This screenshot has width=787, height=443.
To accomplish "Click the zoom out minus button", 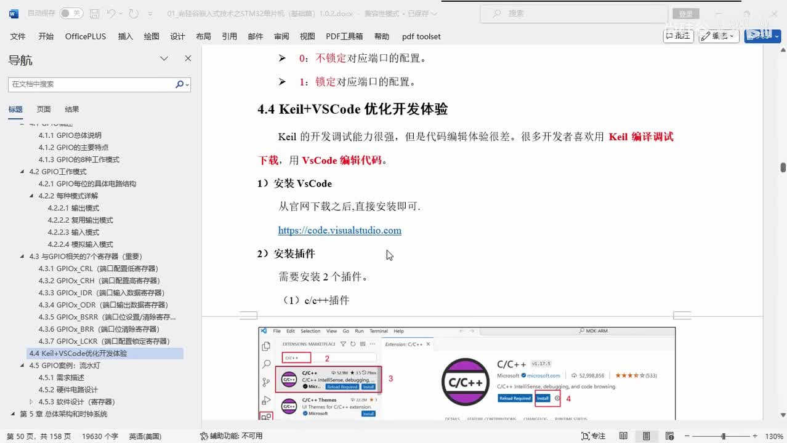I will coord(686,436).
